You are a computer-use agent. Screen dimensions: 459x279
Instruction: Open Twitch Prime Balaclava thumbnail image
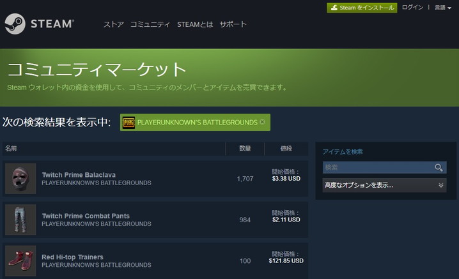click(x=20, y=179)
